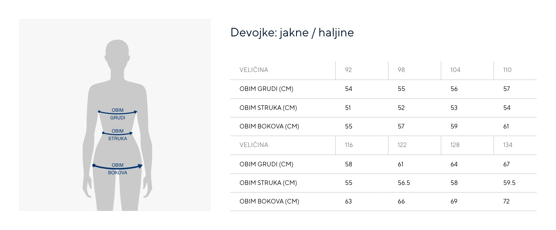The image size is (556, 230).
Task: Select size 92 column header
Action: point(348,70)
